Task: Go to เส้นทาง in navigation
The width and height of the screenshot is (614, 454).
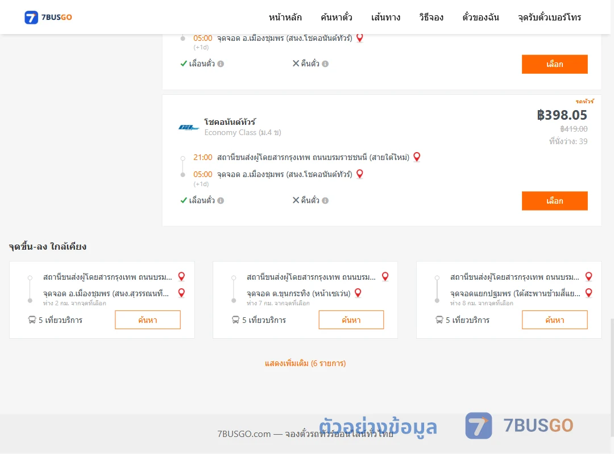Action: (385, 17)
